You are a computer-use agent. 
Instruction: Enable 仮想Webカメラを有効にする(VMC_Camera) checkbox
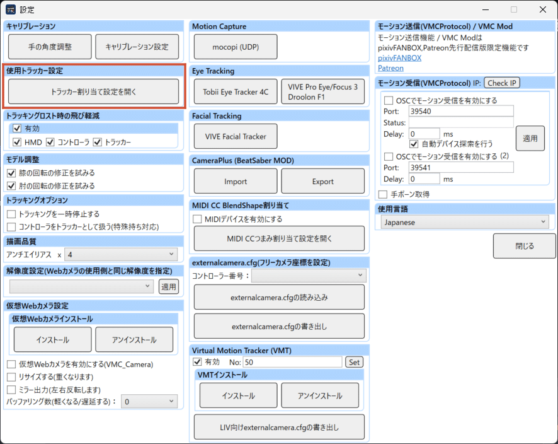tap(11, 364)
